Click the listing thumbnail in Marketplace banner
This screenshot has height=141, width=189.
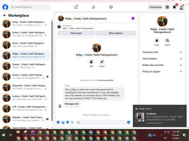[x=59, y=27]
